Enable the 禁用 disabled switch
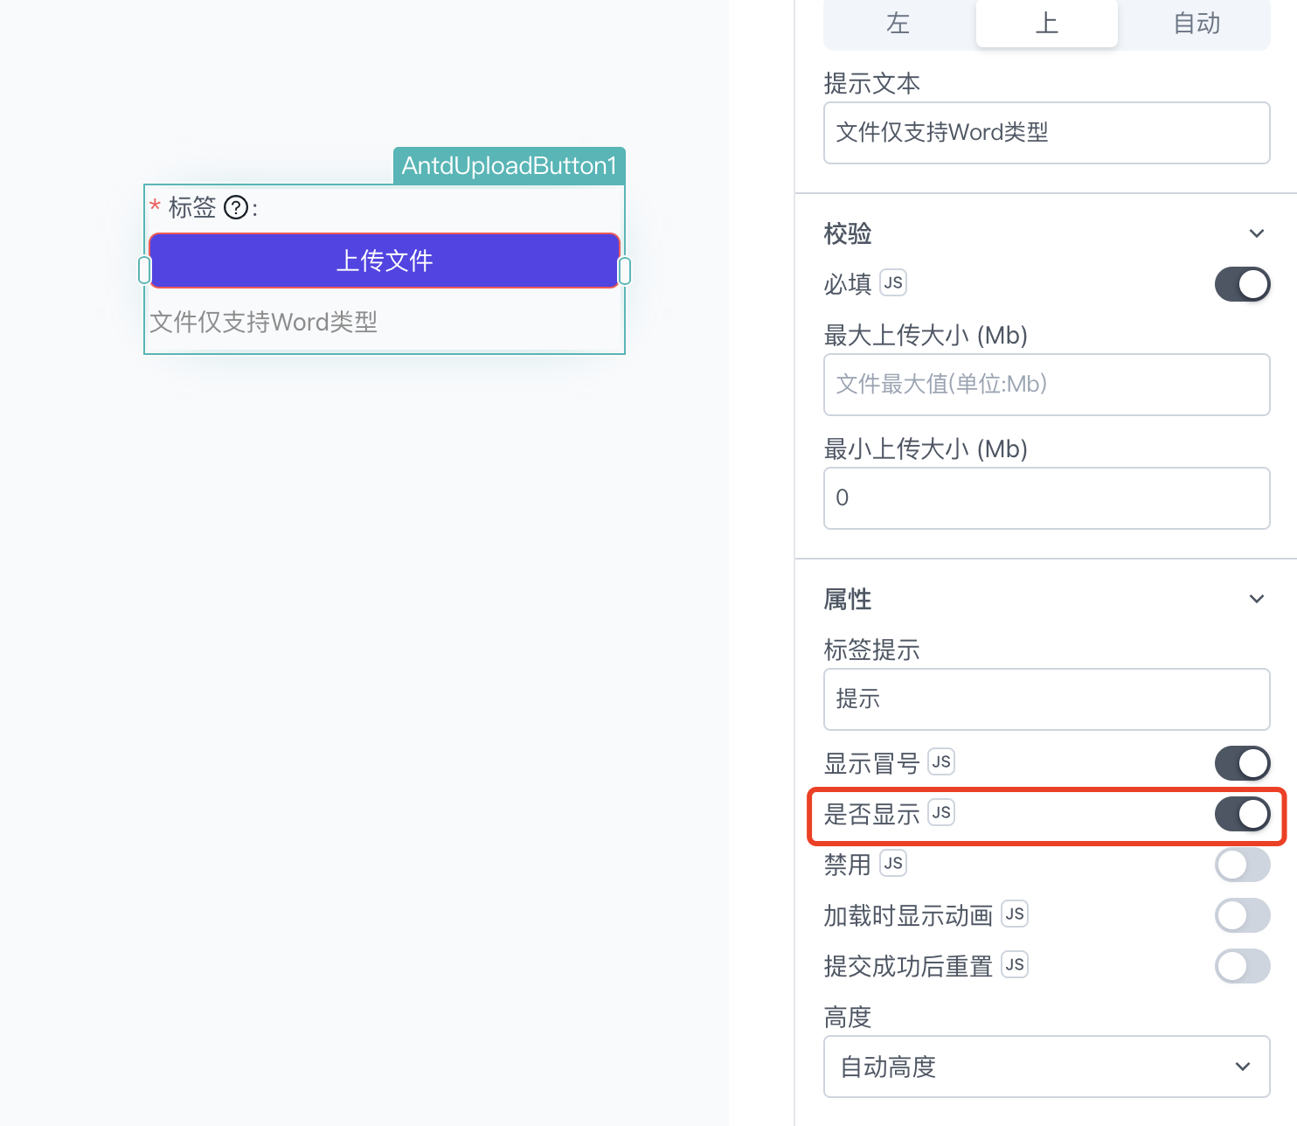This screenshot has width=1297, height=1126. 1242,865
